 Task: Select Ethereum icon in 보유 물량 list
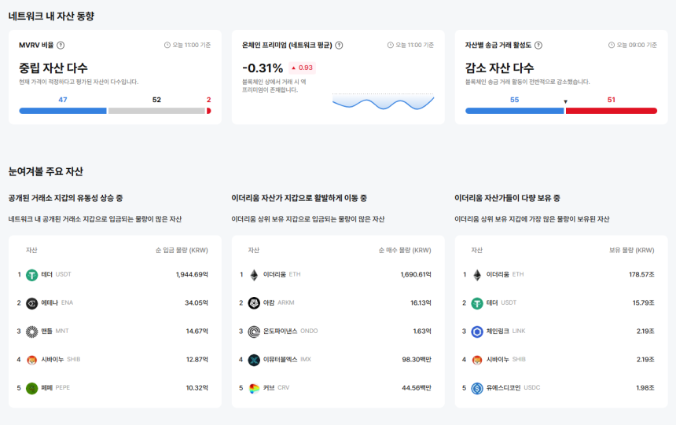pyautogui.click(x=477, y=275)
